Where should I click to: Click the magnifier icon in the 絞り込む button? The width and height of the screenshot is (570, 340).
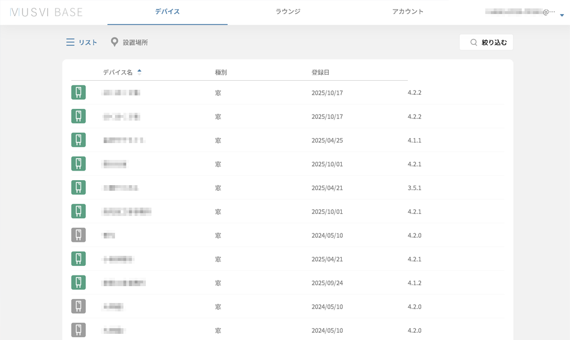pos(474,43)
